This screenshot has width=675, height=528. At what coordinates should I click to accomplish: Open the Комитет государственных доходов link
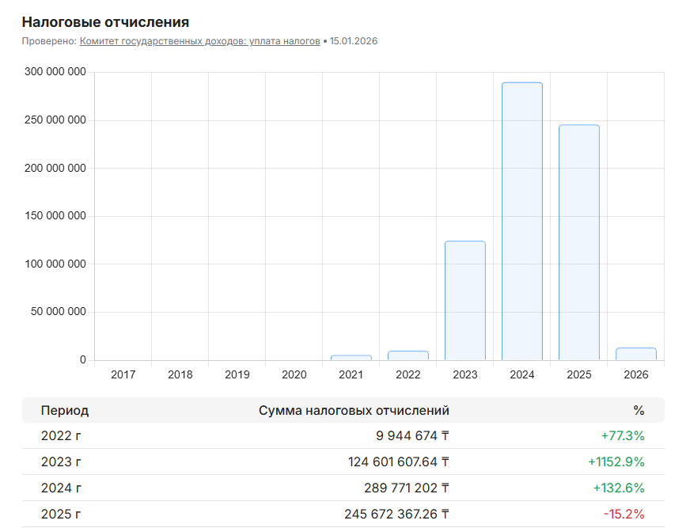[199, 41]
